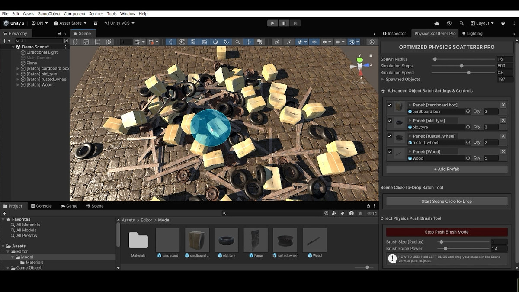
Task: Open the package manager icon beside Asset Store
Action: point(96,23)
